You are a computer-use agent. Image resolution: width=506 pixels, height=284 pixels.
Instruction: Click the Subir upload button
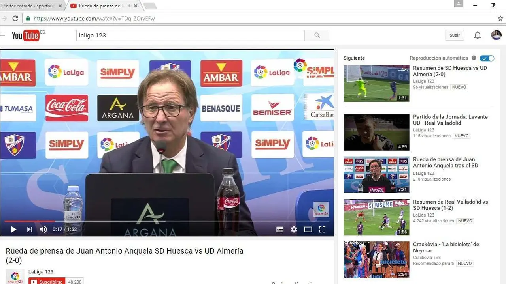455,35
